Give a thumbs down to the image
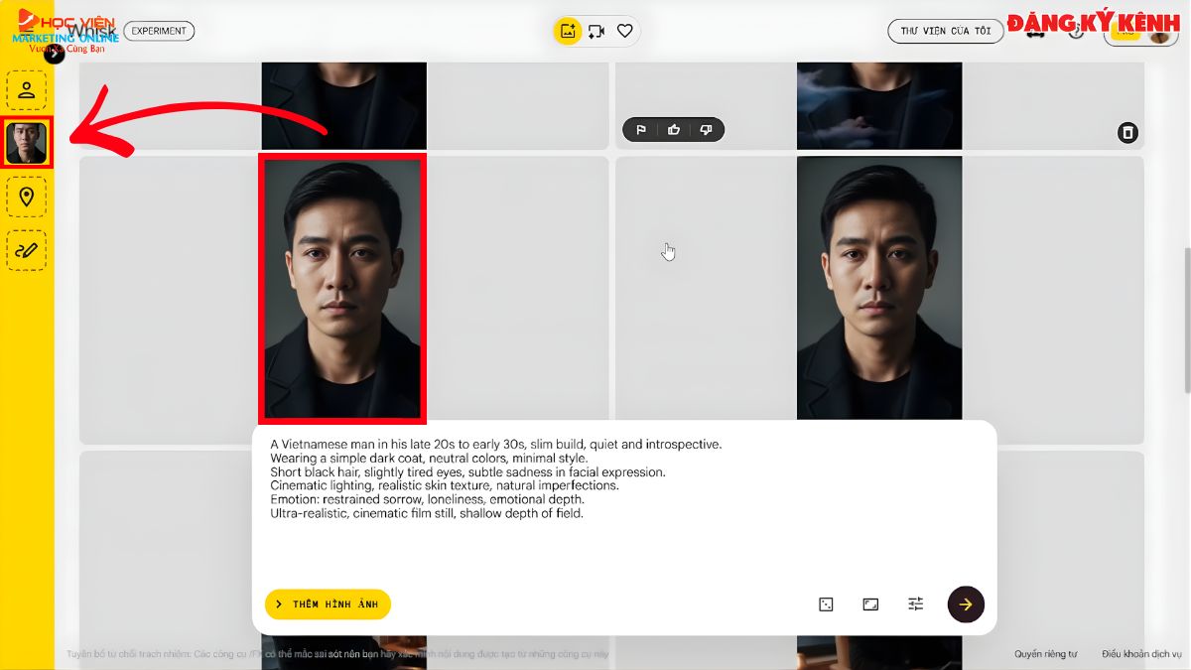 (707, 129)
